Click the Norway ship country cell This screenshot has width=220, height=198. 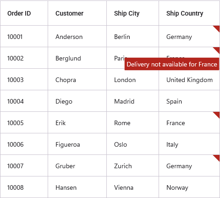(189, 187)
